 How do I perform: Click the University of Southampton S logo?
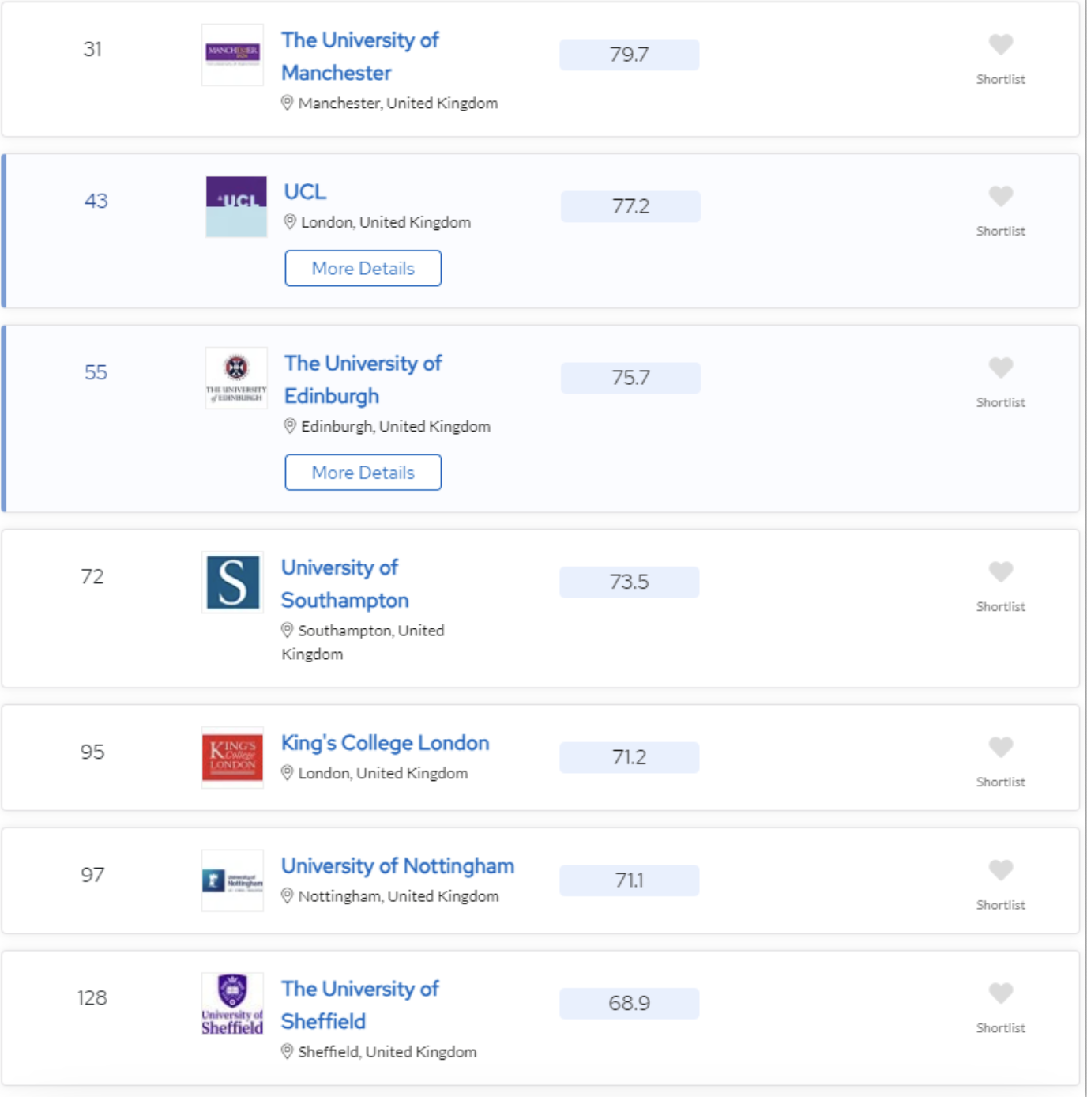pyautogui.click(x=233, y=582)
